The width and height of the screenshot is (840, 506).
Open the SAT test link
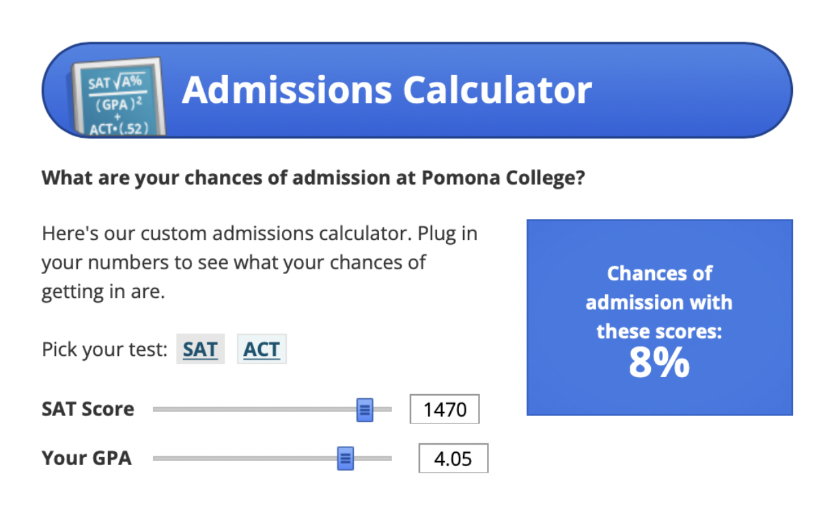[x=200, y=348]
